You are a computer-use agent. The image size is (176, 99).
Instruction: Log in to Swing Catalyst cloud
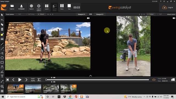[167, 7]
